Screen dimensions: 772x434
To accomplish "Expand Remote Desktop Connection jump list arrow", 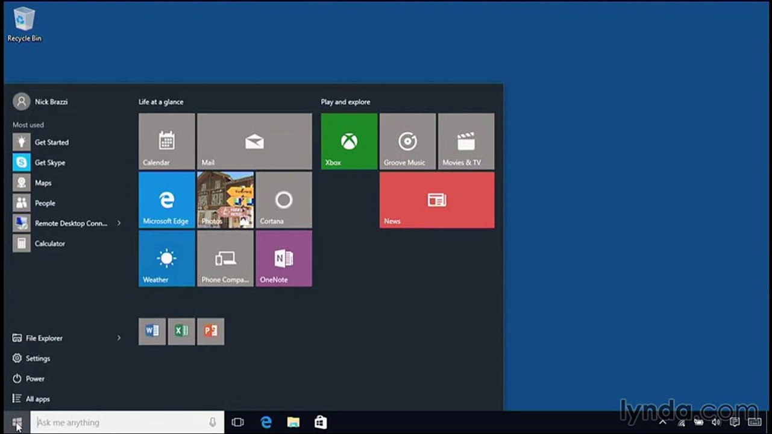I will click(x=119, y=223).
